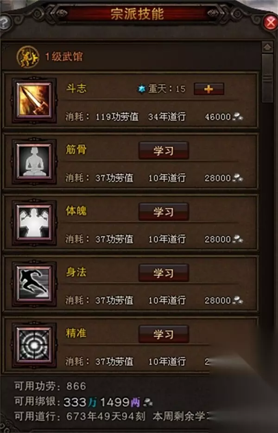Click the 斗志 flaming sword skill icon
Screen dimensions: 278x433
coord(34,100)
